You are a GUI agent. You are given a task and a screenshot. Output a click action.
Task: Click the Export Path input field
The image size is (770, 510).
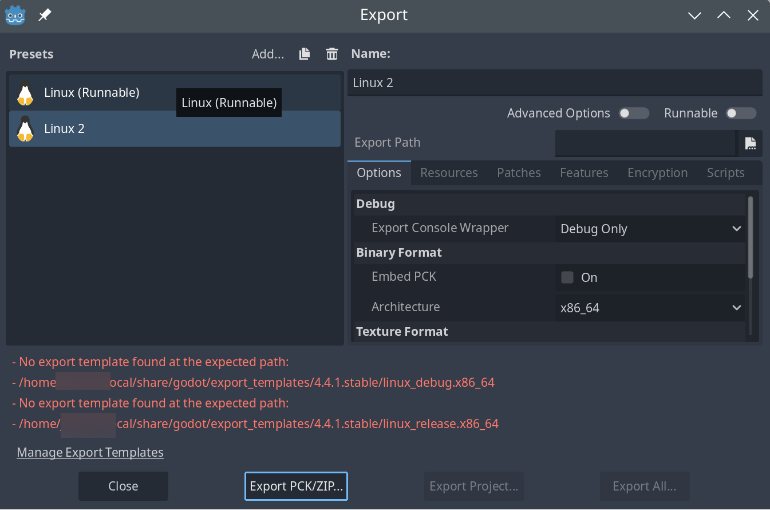(646, 143)
